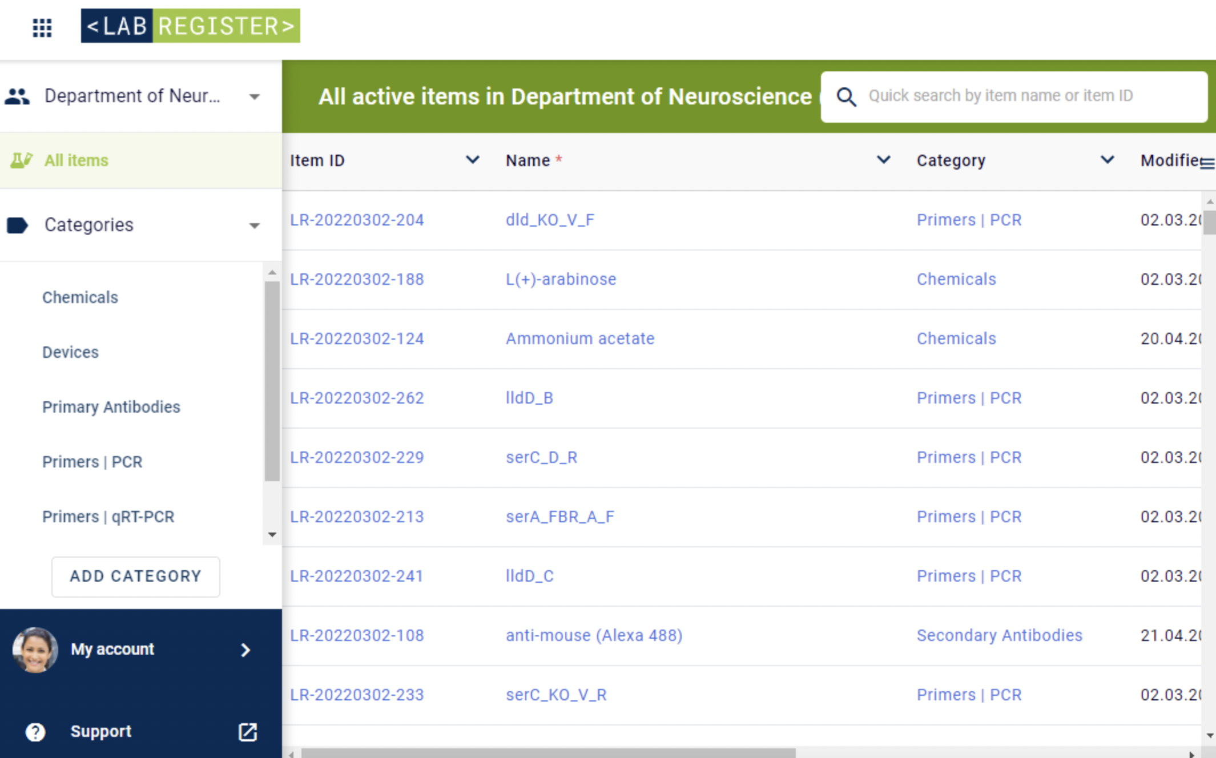Screen dimensions: 1216x758
Task: Click the Lab Register logo
Action: coord(190,26)
